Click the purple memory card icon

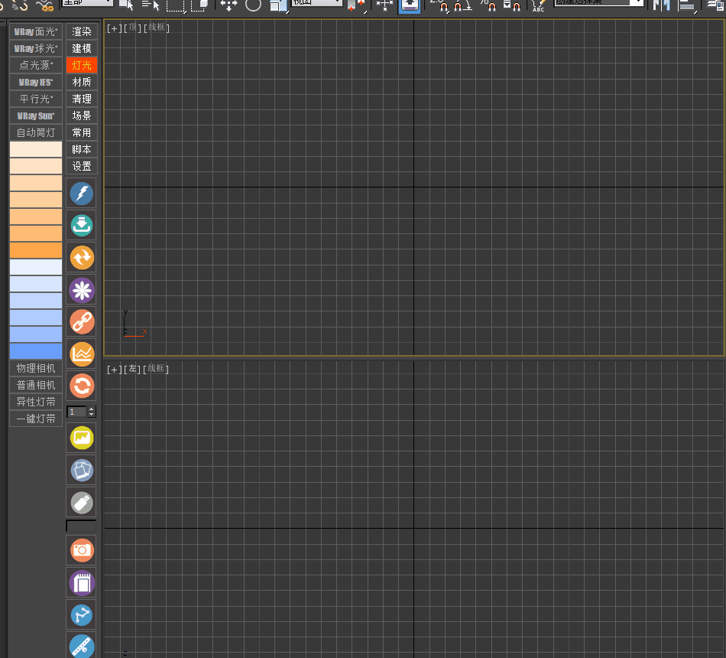point(82,583)
